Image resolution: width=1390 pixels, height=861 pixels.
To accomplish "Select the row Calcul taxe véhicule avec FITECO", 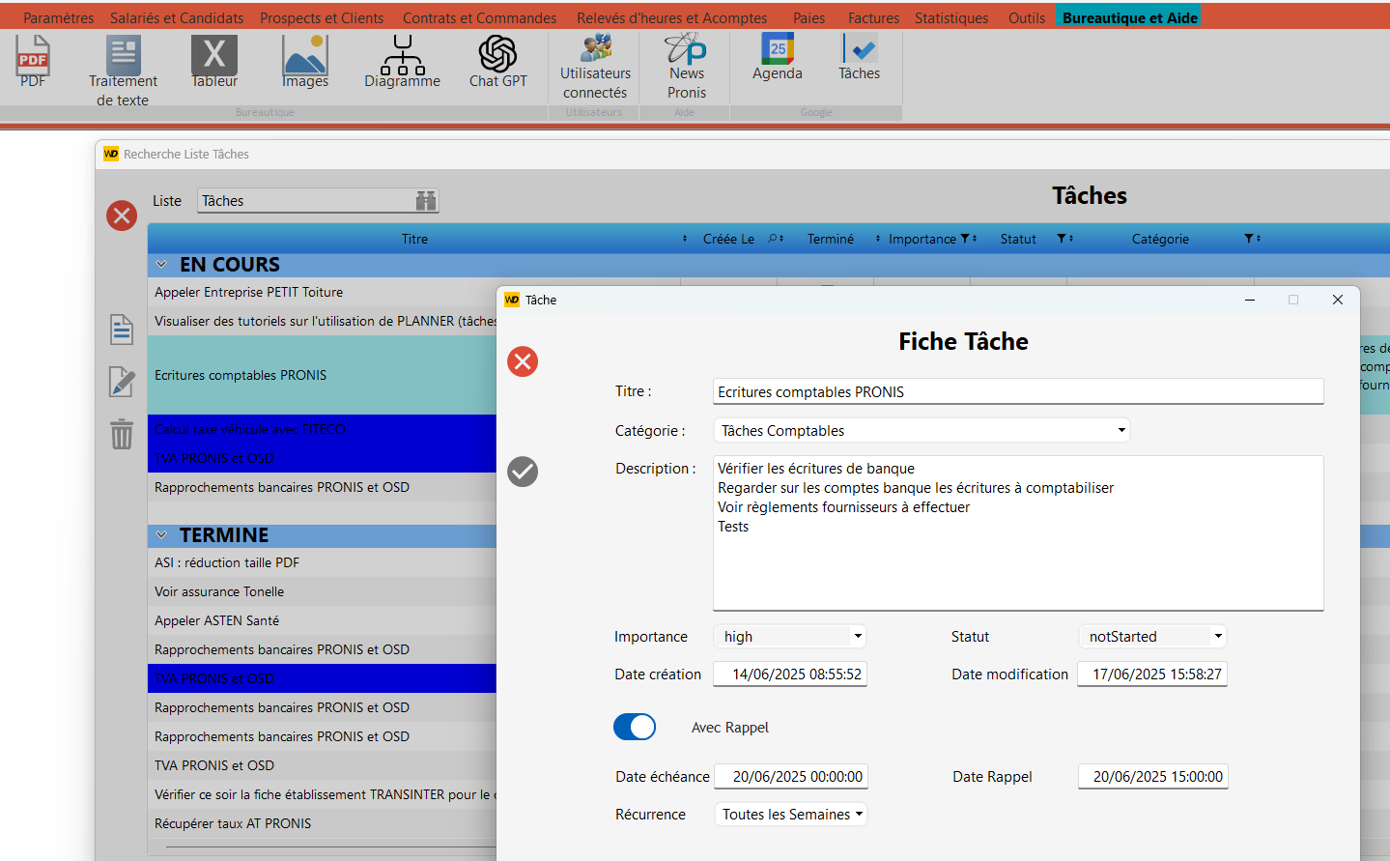I will [322, 429].
